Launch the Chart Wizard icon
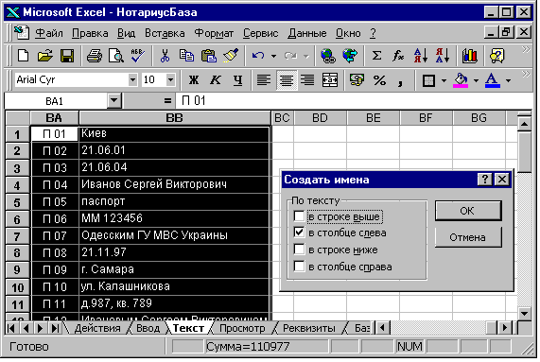This screenshot has height=362, width=540. pos(470,56)
